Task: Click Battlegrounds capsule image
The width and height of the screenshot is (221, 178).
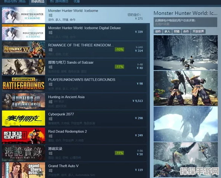Action: (23, 84)
